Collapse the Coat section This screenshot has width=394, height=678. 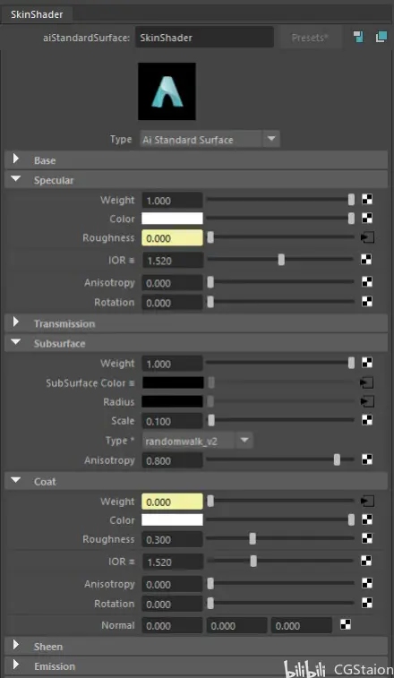click(16, 480)
